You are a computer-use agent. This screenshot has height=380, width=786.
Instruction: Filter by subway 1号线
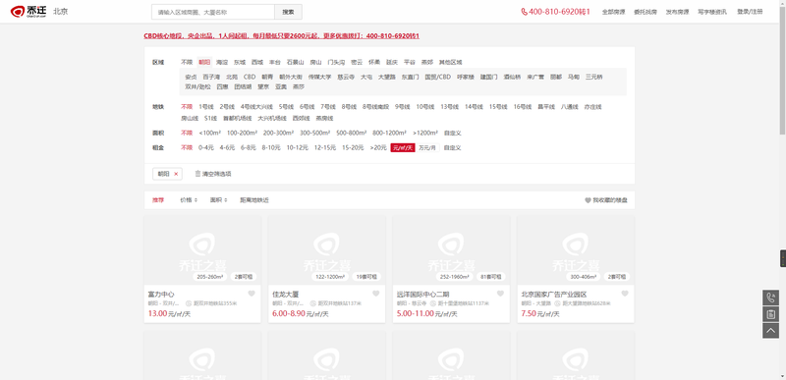click(x=206, y=107)
